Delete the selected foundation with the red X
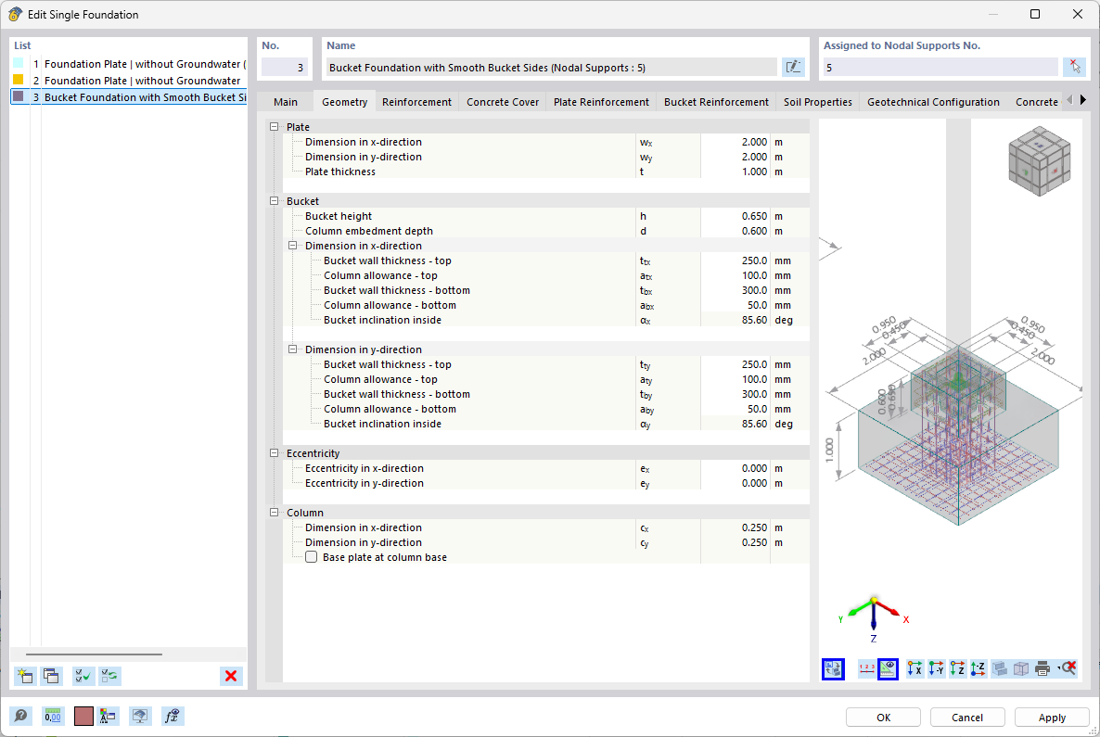Image resolution: width=1100 pixels, height=737 pixels. 230,676
